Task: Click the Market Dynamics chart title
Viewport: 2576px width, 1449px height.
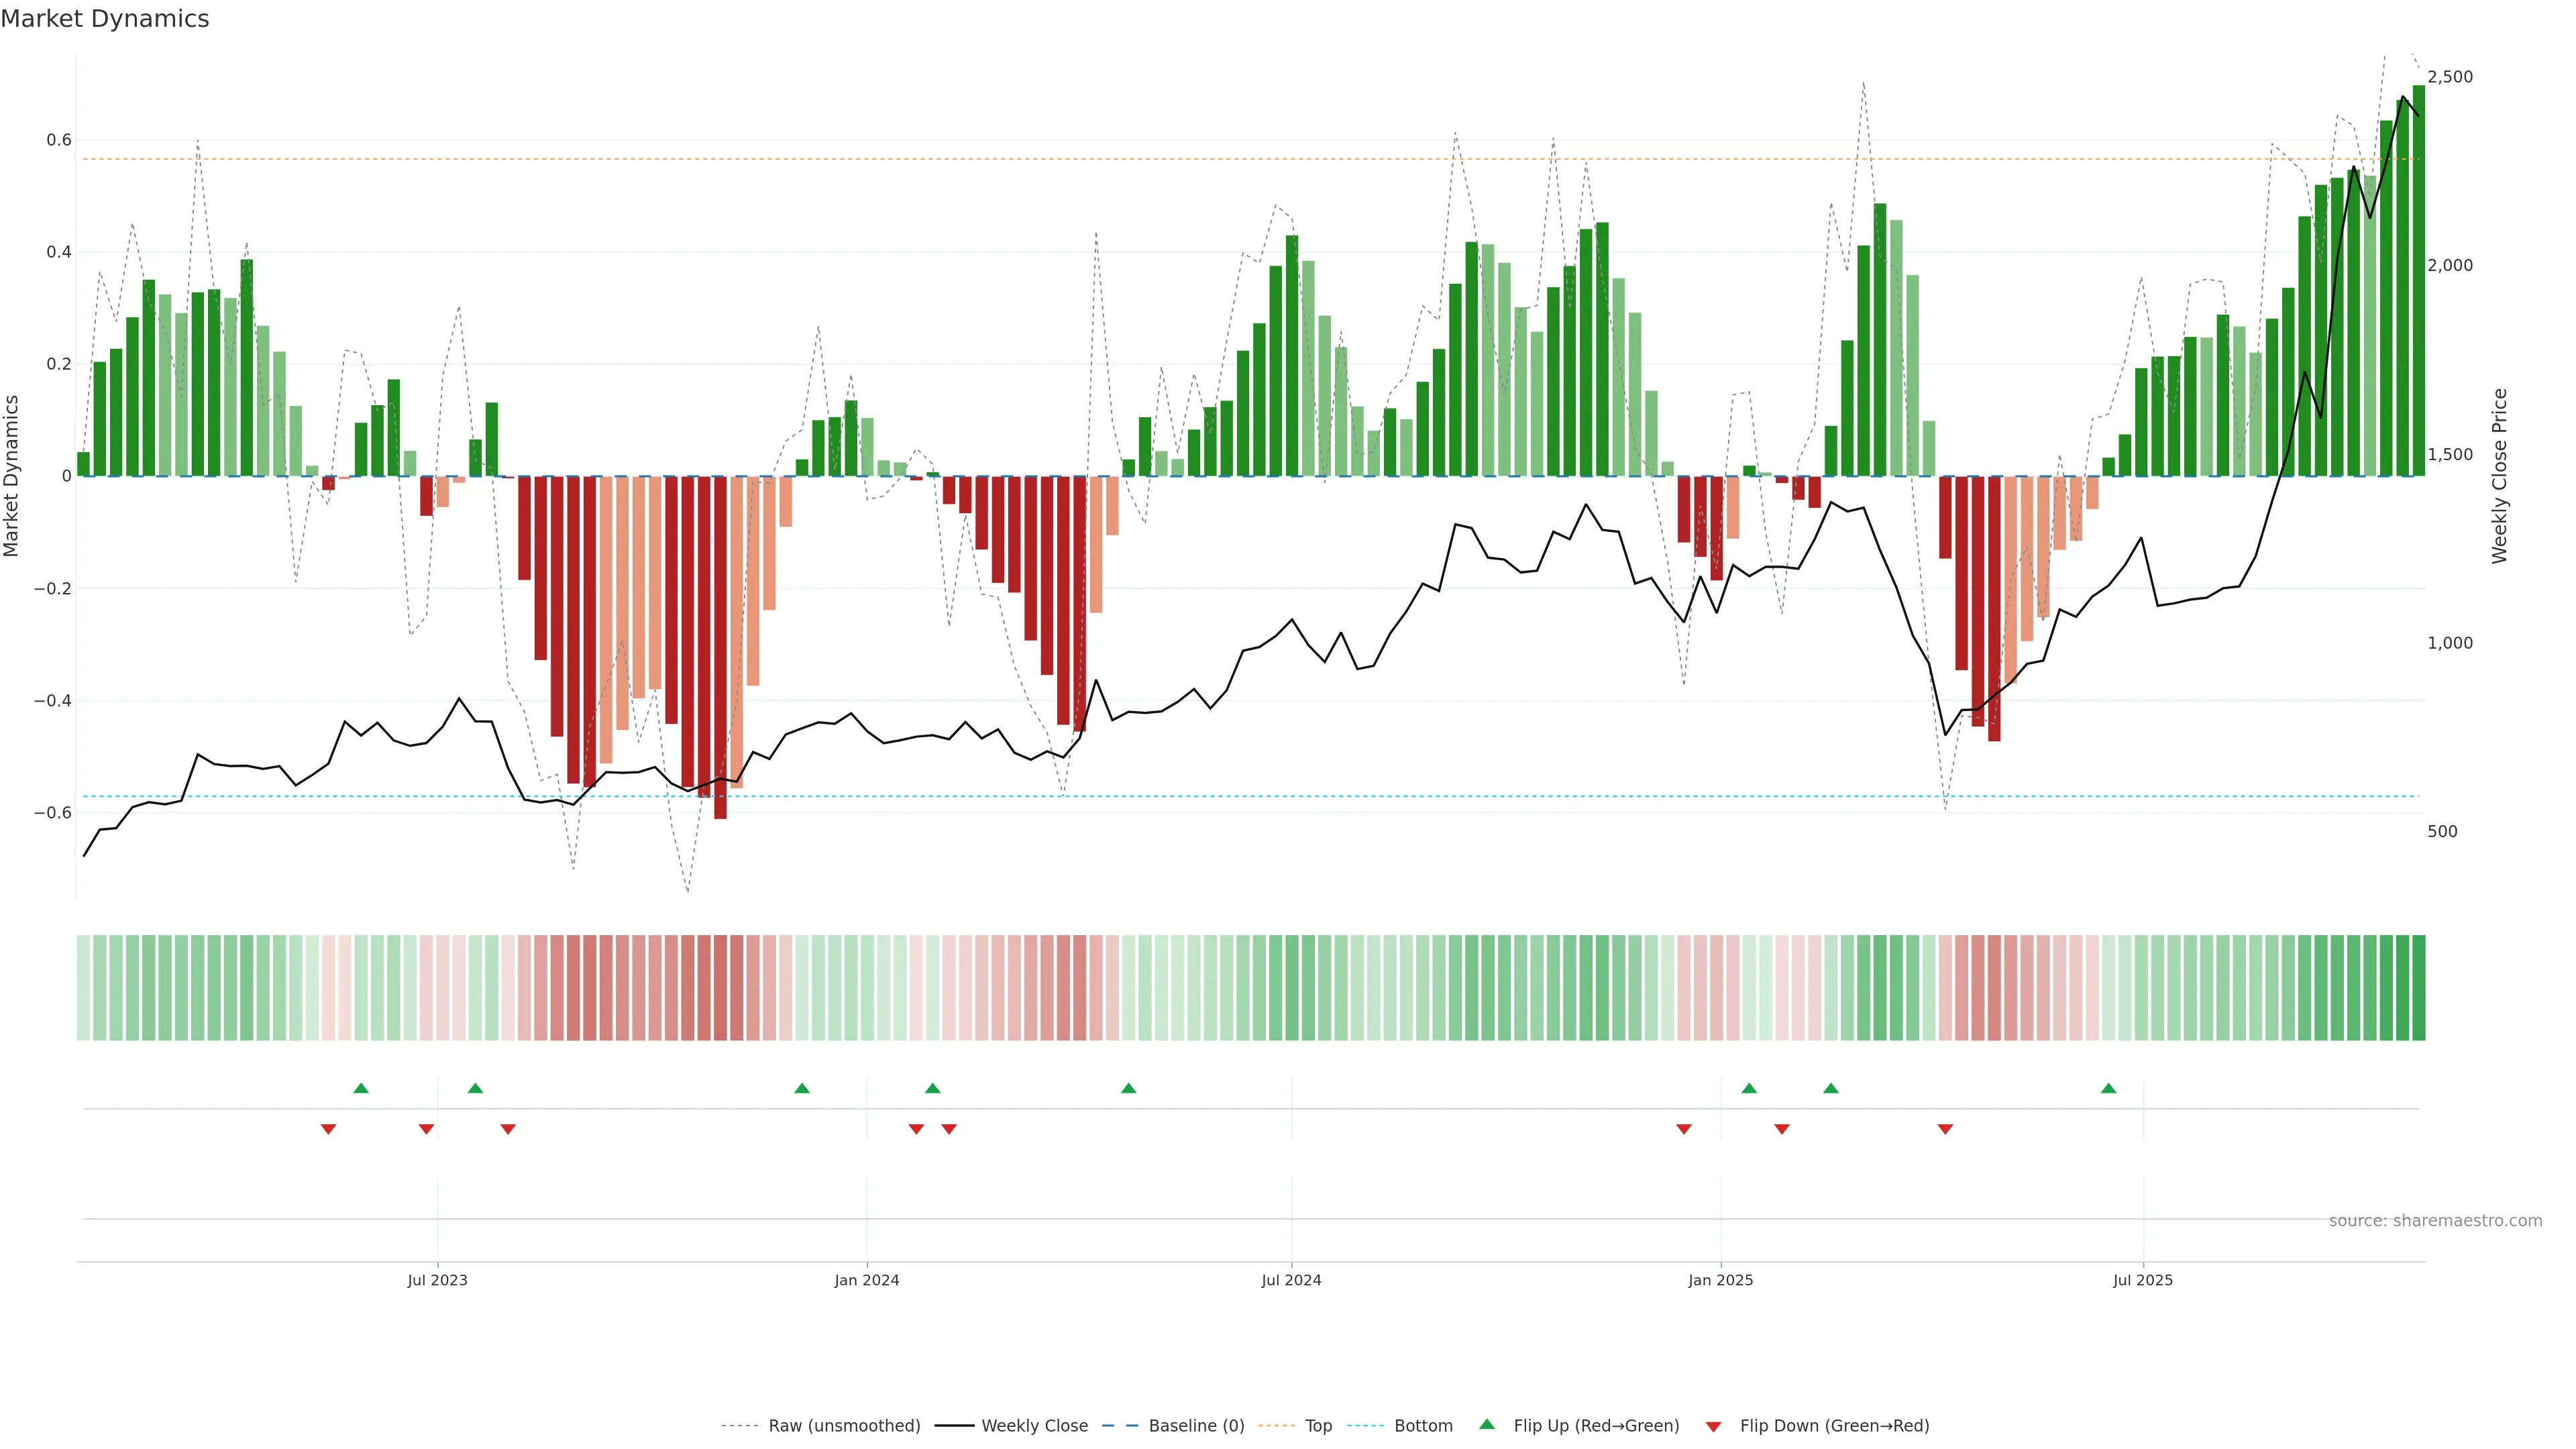Action: coord(105,19)
